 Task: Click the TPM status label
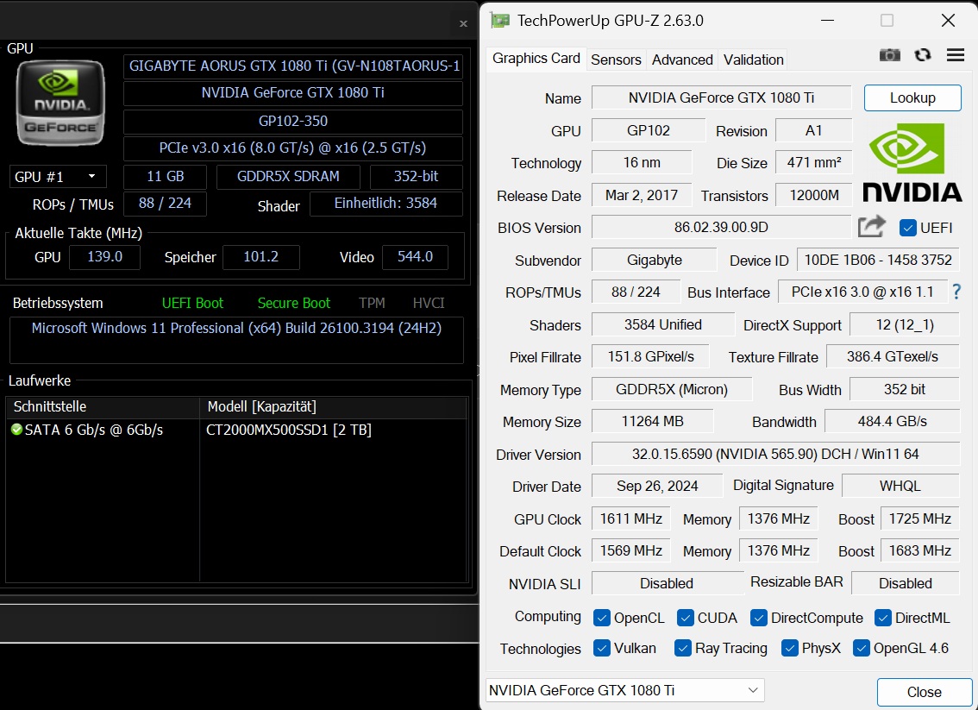click(x=372, y=303)
